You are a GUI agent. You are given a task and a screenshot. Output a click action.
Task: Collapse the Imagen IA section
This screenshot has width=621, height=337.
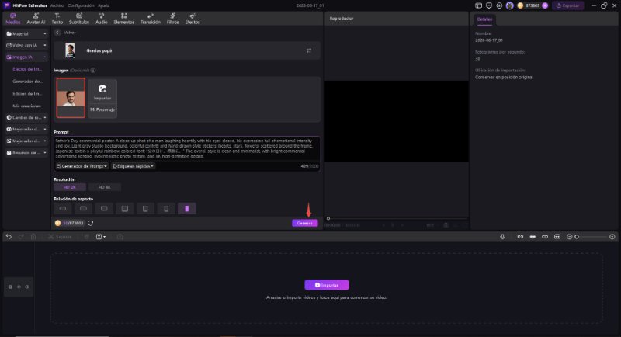(26, 57)
